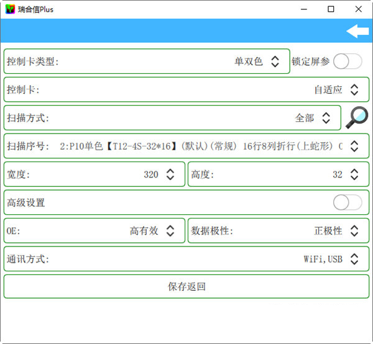Click the magnifying glass search icon
Screen dimensions: 373x344
(x=357, y=117)
